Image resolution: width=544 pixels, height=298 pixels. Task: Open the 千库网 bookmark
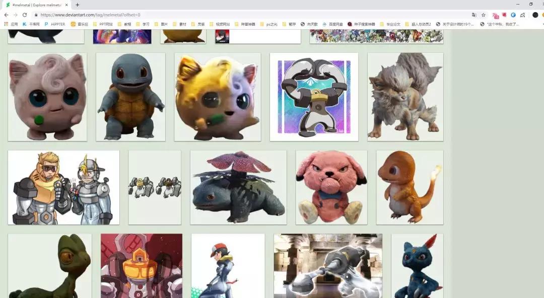(x=31, y=24)
